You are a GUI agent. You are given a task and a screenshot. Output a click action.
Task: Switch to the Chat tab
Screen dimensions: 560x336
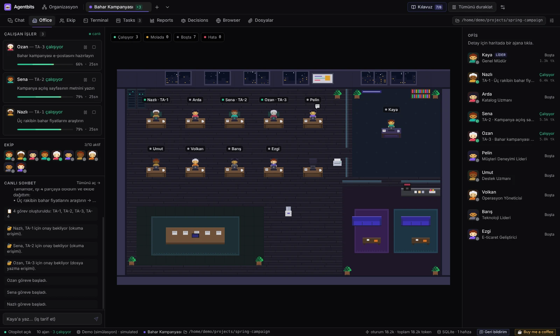click(16, 20)
